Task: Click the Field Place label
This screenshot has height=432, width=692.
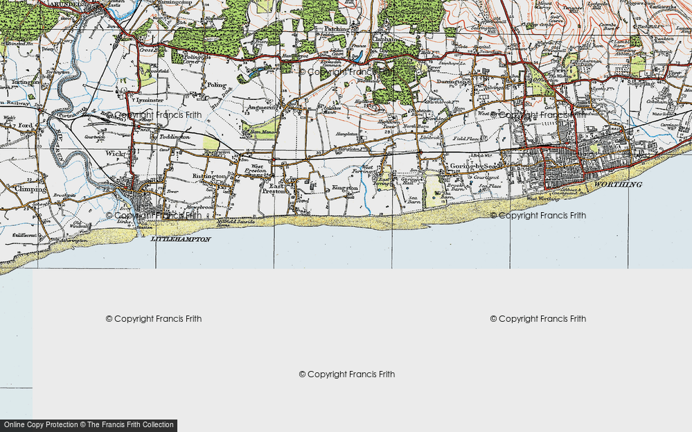Action: pyautogui.click(x=465, y=139)
